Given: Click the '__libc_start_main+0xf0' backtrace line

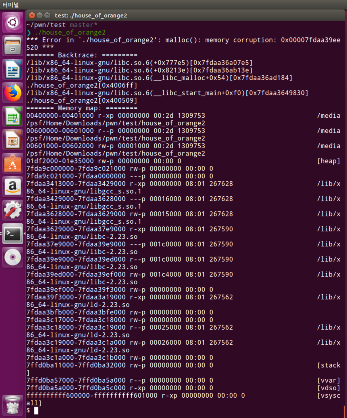Looking at the screenshot, I should 167,93.
